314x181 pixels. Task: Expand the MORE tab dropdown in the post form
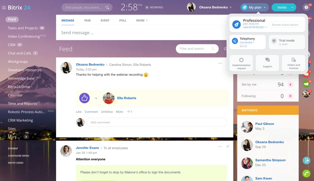point(142,20)
